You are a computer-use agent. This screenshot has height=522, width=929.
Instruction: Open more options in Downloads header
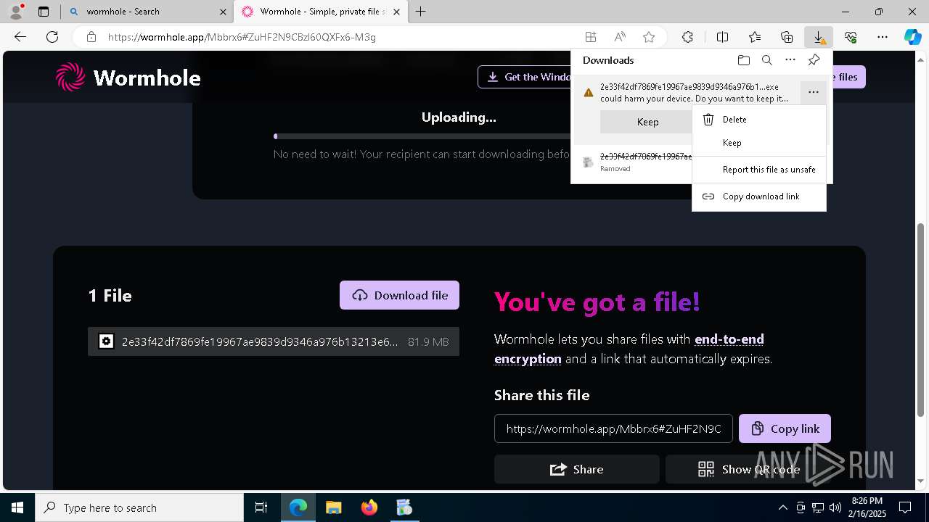[790, 60]
